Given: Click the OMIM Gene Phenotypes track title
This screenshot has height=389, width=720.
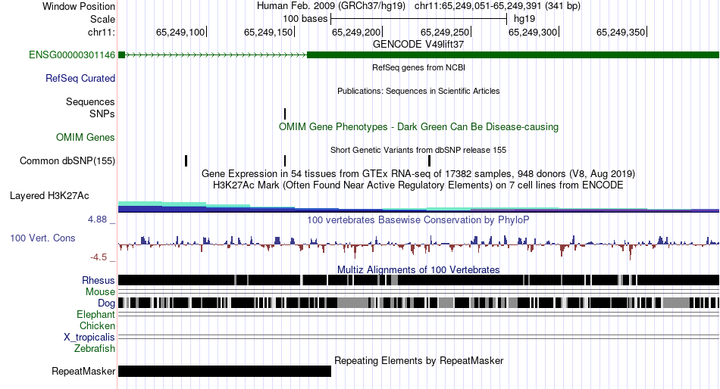Looking at the screenshot, I should pos(418,126).
